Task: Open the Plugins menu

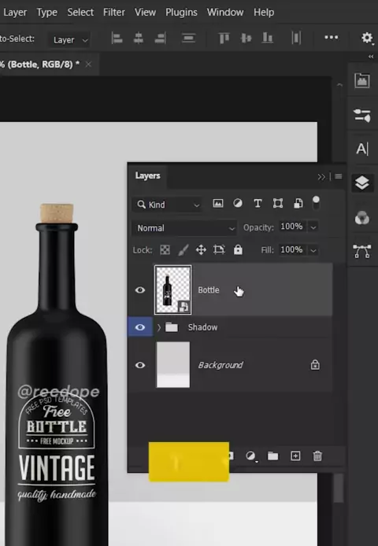Action: point(181,12)
